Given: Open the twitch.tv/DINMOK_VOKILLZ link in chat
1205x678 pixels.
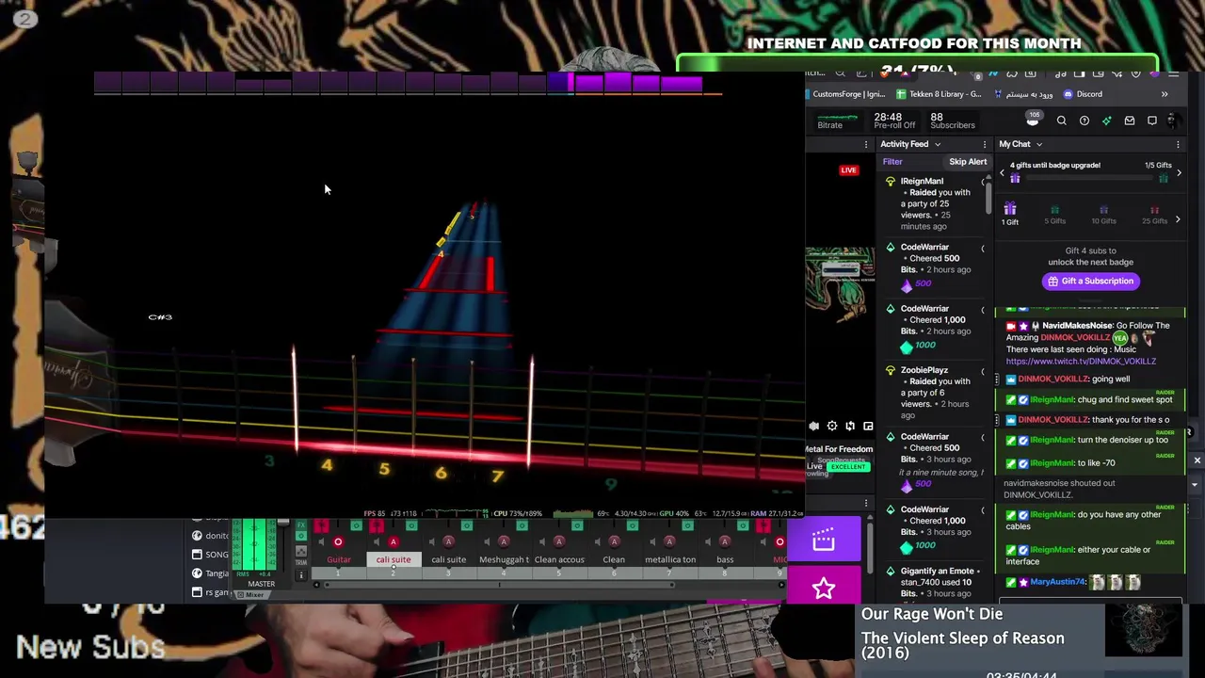Looking at the screenshot, I should click(1081, 362).
